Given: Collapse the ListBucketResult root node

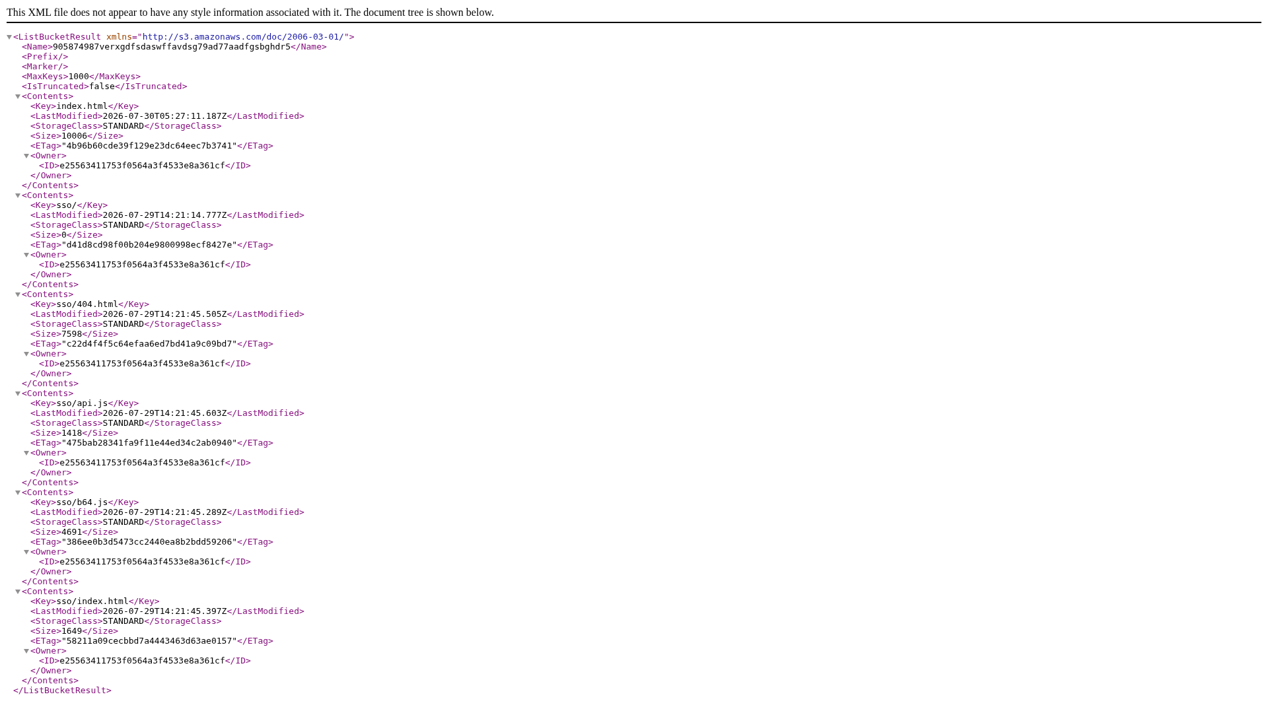Looking at the screenshot, I should (9, 37).
